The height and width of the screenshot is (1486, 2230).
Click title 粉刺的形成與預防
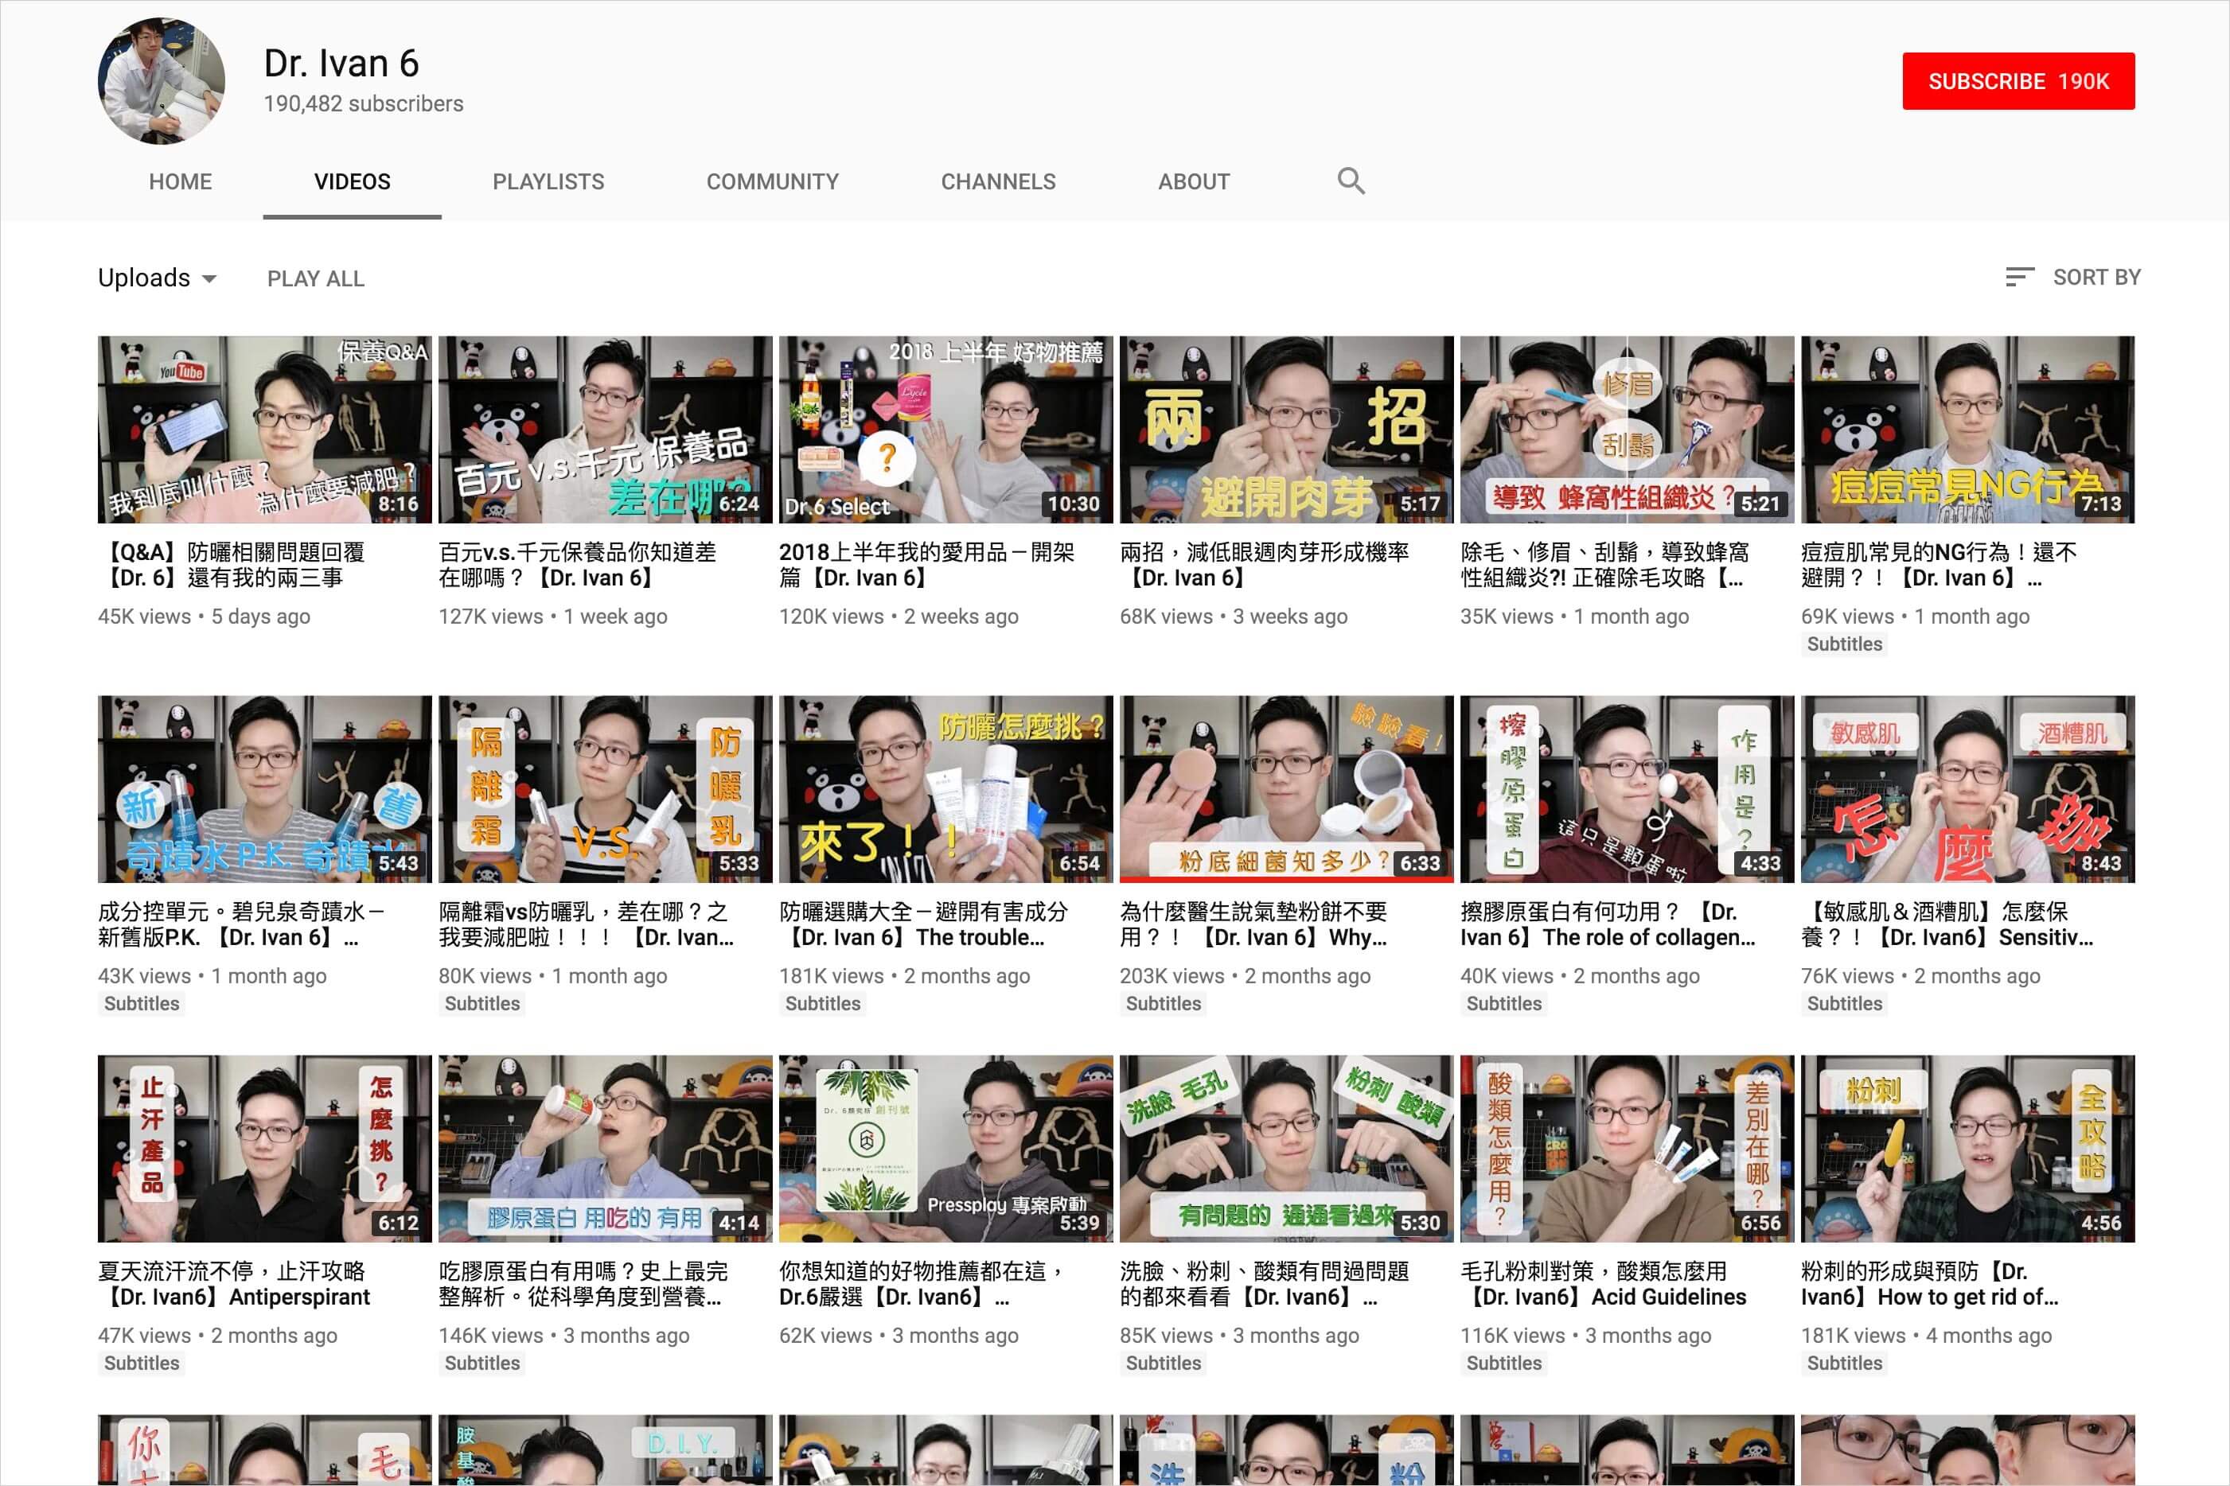[x=1929, y=1284]
